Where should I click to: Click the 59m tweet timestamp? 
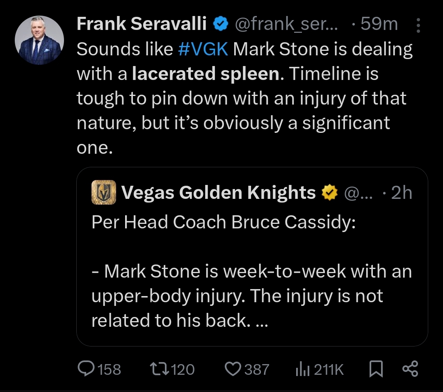click(379, 23)
